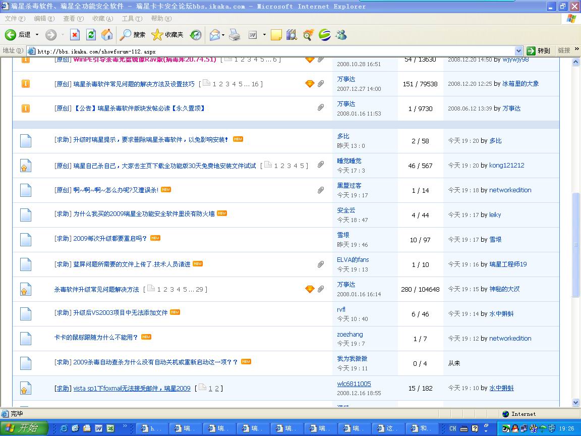Viewport: 581px width, 436px height.
Task: Click the History clock icon
Action: click(196, 35)
